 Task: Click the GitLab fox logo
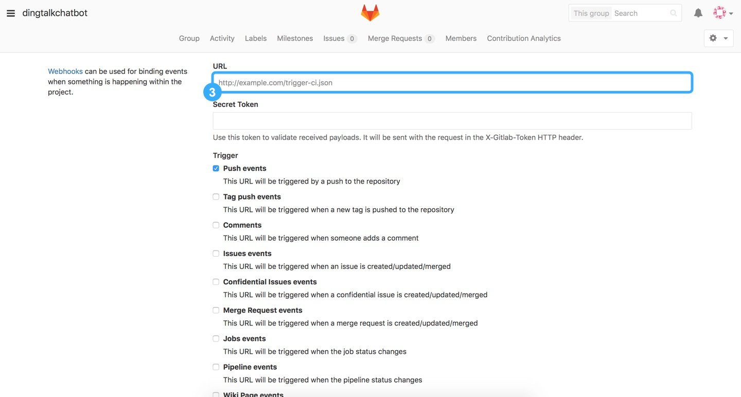point(370,13)
